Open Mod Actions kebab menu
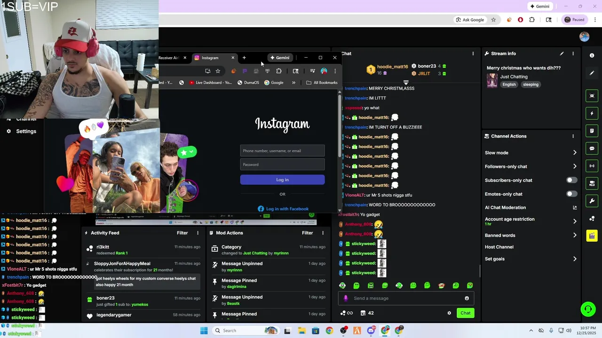The height and width of the screenshot is (338, 602). point(323,233)
